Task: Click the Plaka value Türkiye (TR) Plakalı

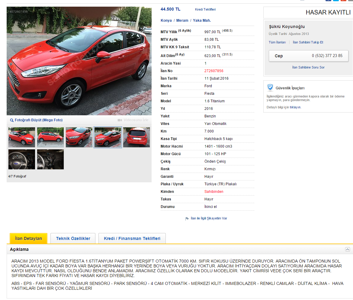Action: (220, 184)
